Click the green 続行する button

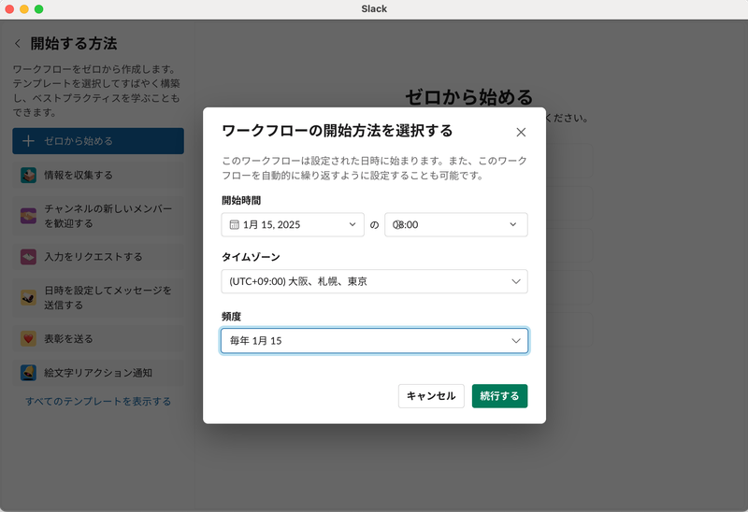tap(499, 396)
